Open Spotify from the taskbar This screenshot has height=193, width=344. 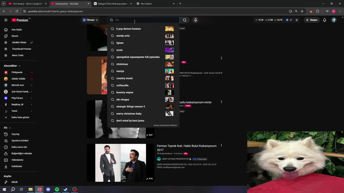57,190
